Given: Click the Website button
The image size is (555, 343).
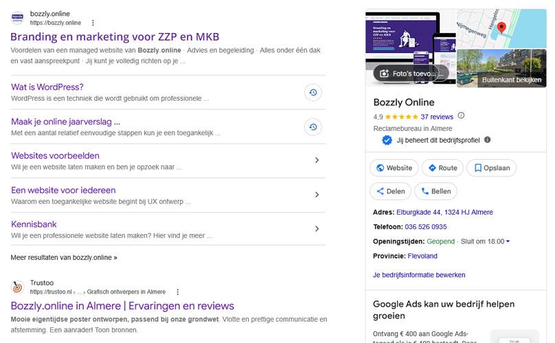Looking at the screenshot, I should pos(394,168).
